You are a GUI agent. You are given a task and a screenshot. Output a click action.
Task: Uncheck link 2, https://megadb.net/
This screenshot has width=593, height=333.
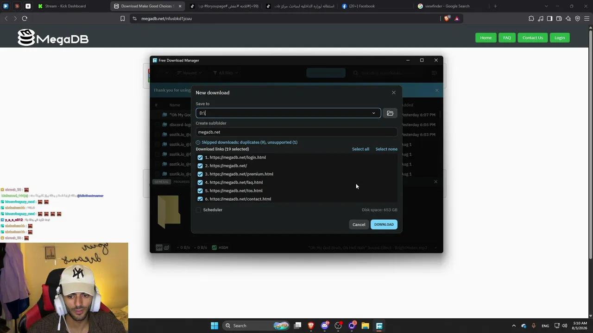200,166
